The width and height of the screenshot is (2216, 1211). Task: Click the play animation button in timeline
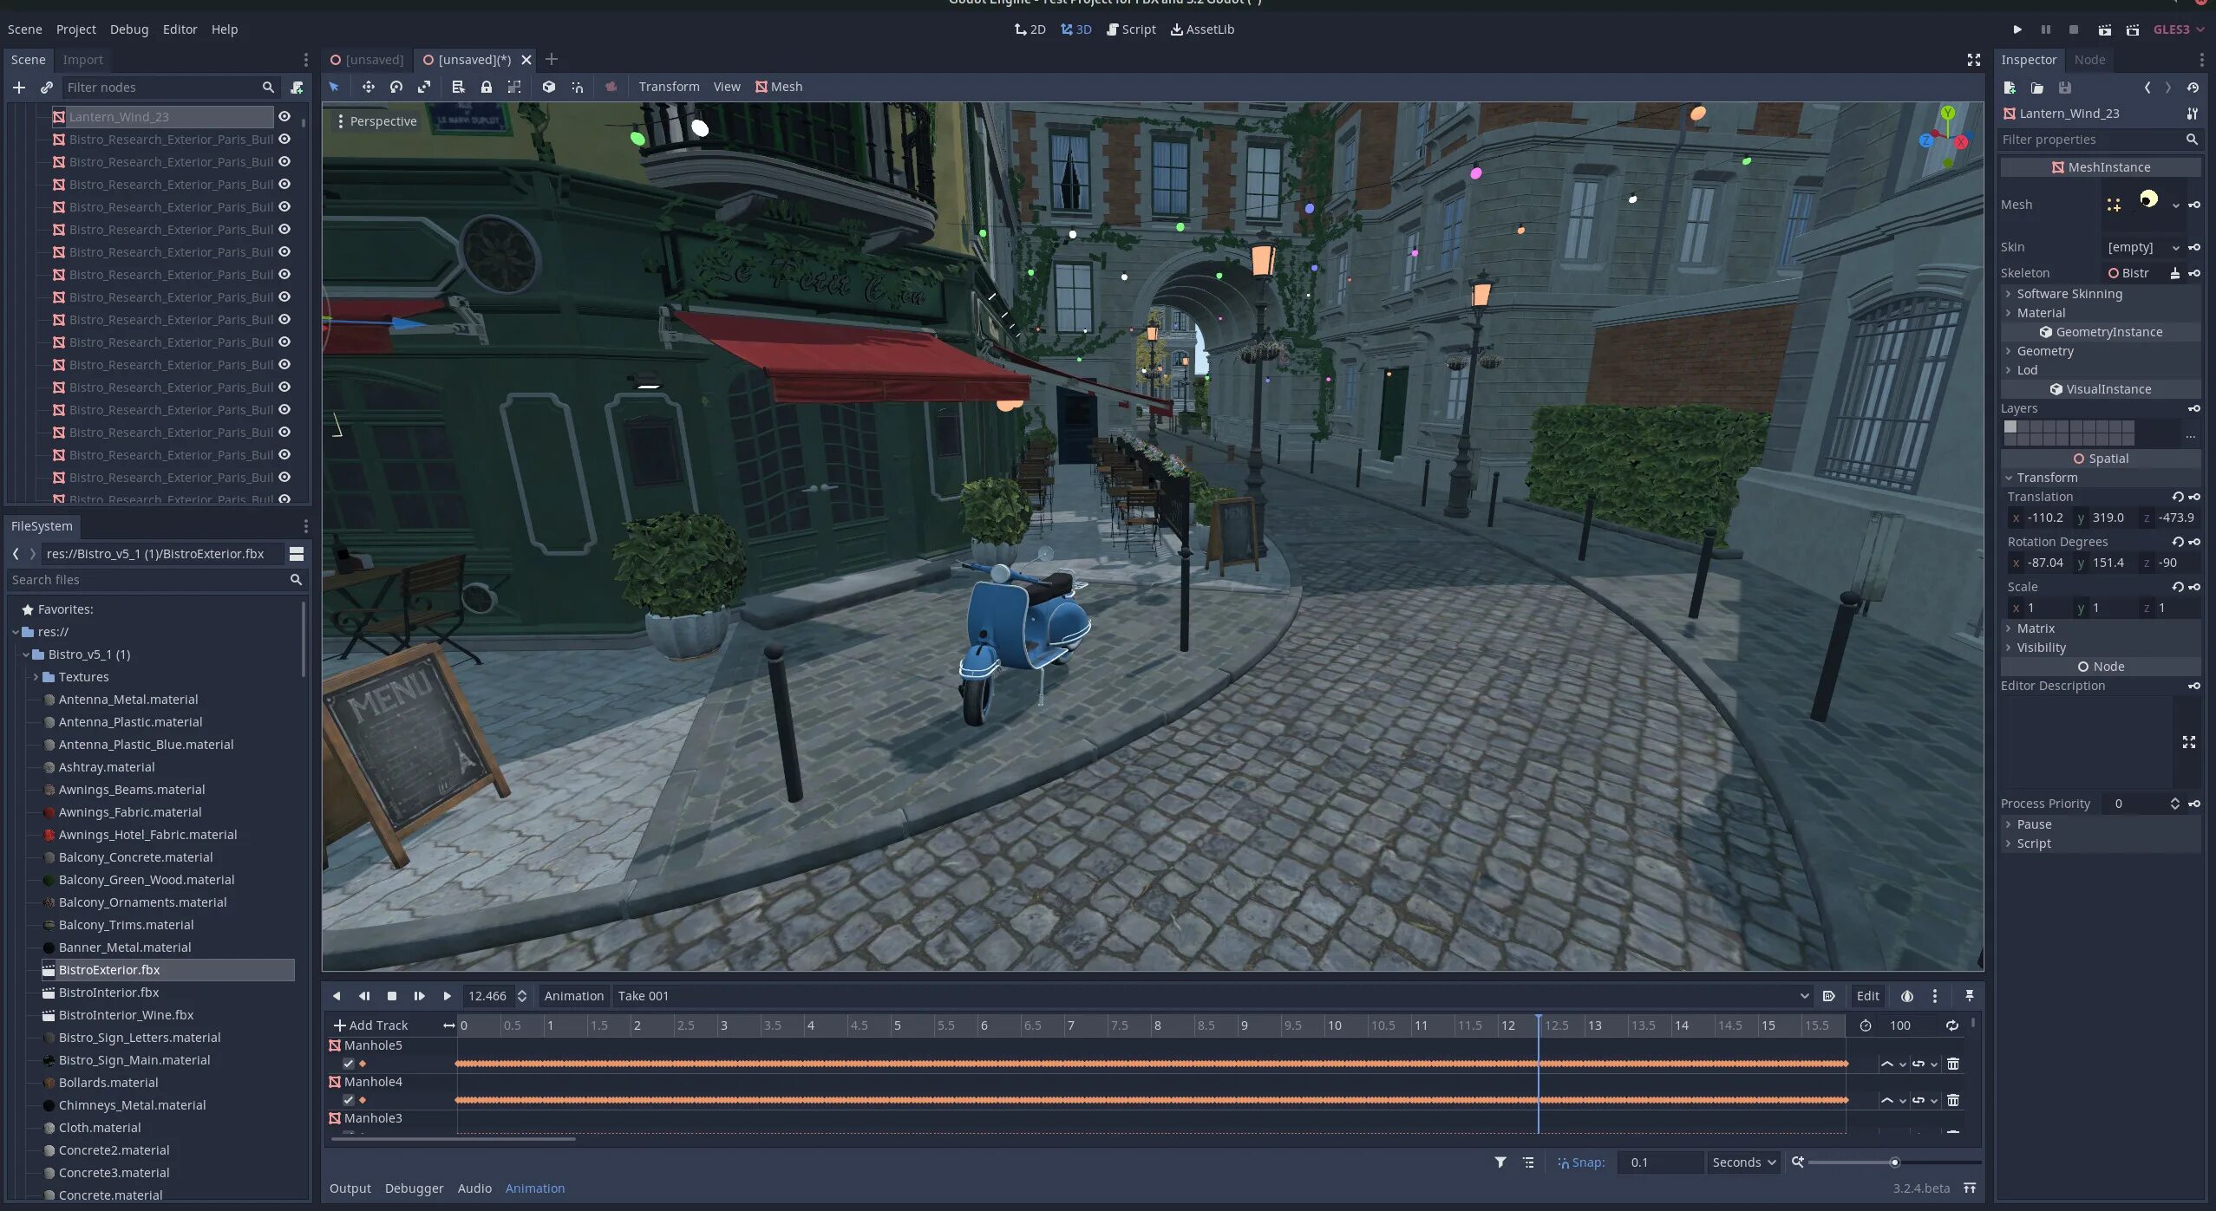click(448, 995)
